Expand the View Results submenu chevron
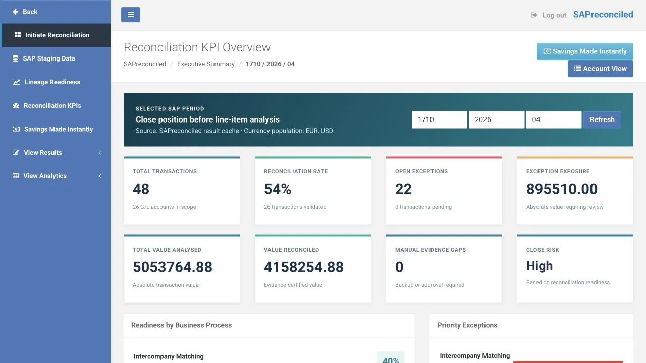 tap(100, 153)
